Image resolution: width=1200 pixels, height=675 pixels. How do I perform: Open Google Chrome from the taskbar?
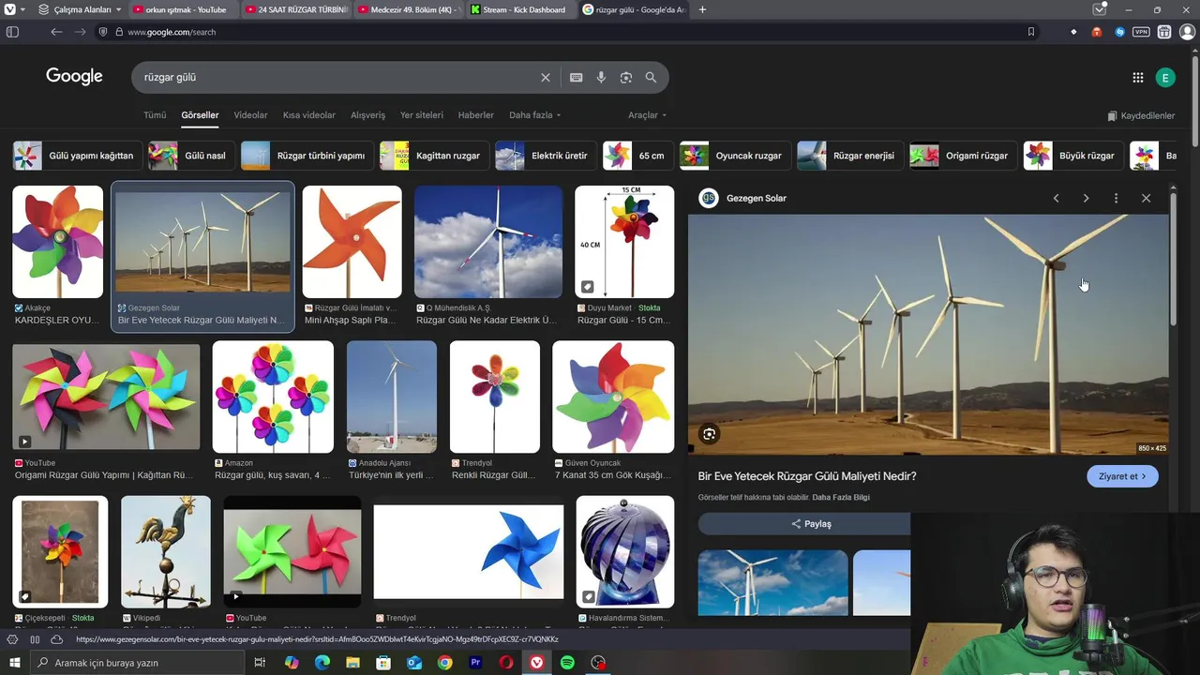click(x=444, y=663)
